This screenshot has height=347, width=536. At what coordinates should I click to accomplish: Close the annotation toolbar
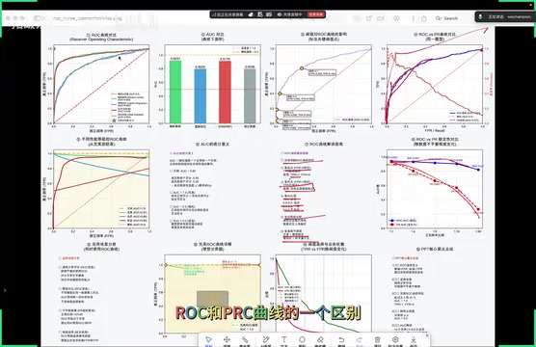click(x=427, y=335)
